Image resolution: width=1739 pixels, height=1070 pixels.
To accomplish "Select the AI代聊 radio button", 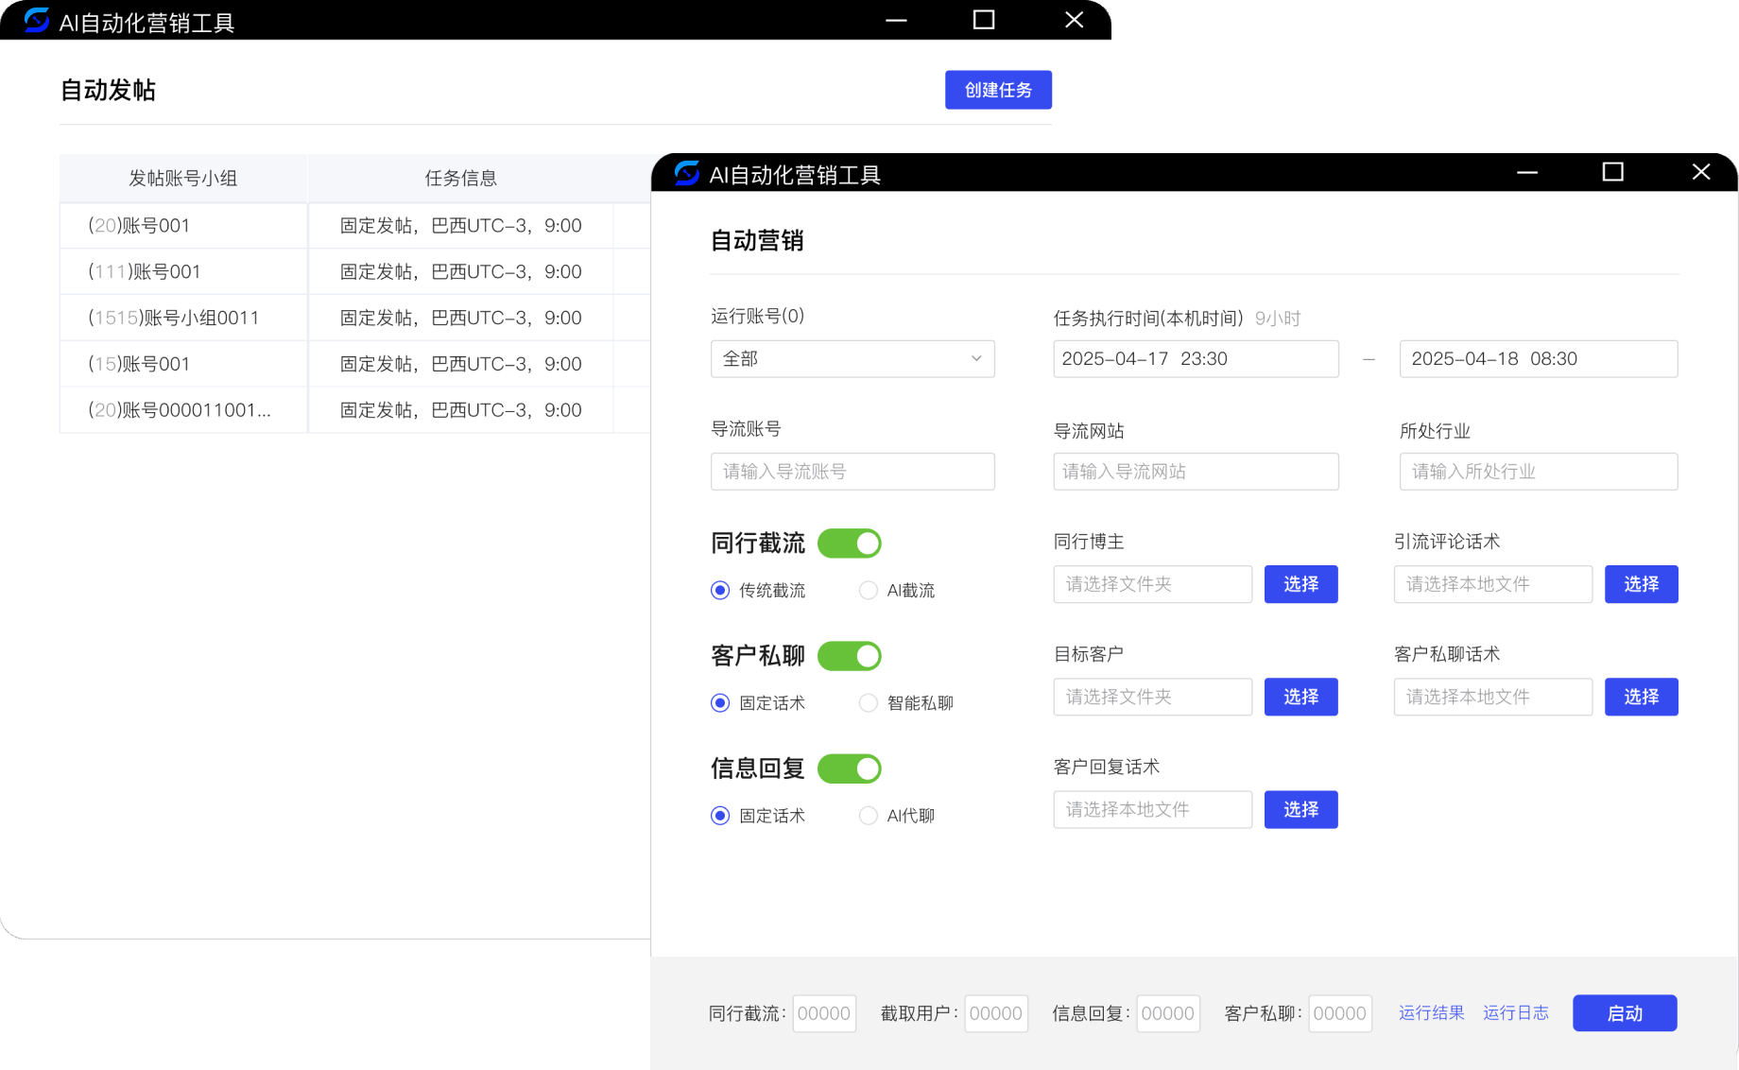I will coord(868,816).
